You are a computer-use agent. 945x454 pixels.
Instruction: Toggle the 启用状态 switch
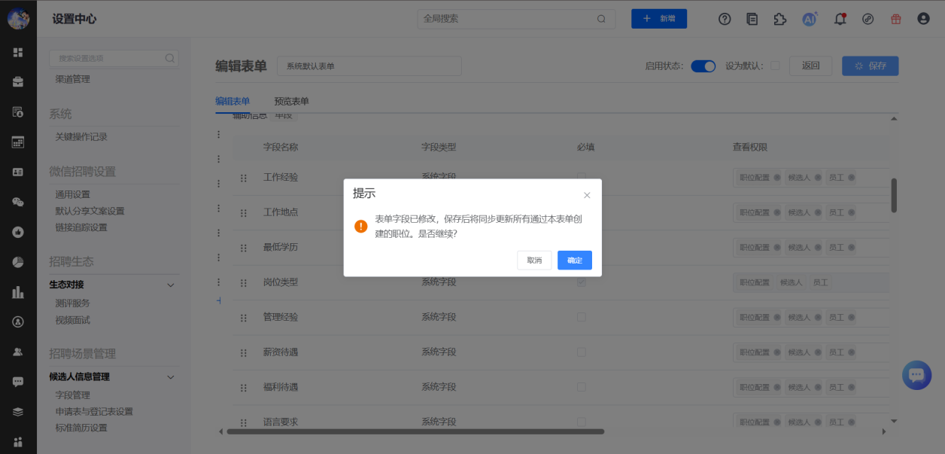coord(703,66)
